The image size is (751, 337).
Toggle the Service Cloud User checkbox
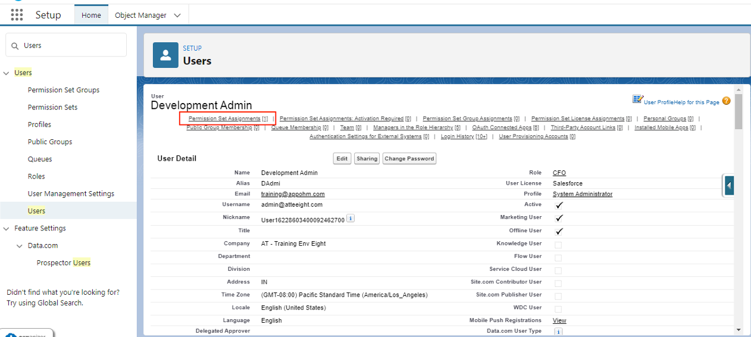[x=558, y=270]
